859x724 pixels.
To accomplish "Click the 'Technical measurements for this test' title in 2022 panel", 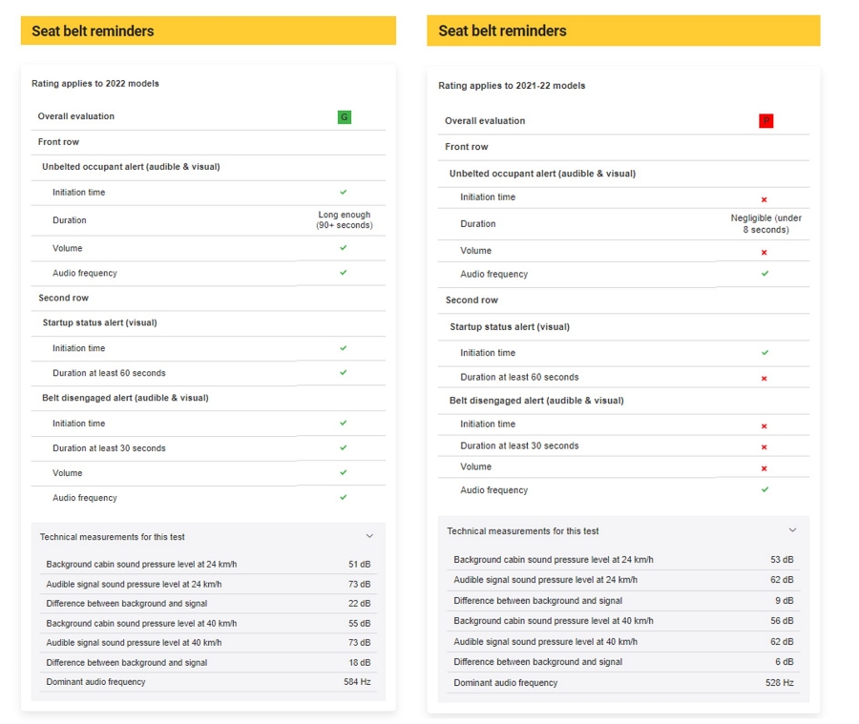I will 113,537.
